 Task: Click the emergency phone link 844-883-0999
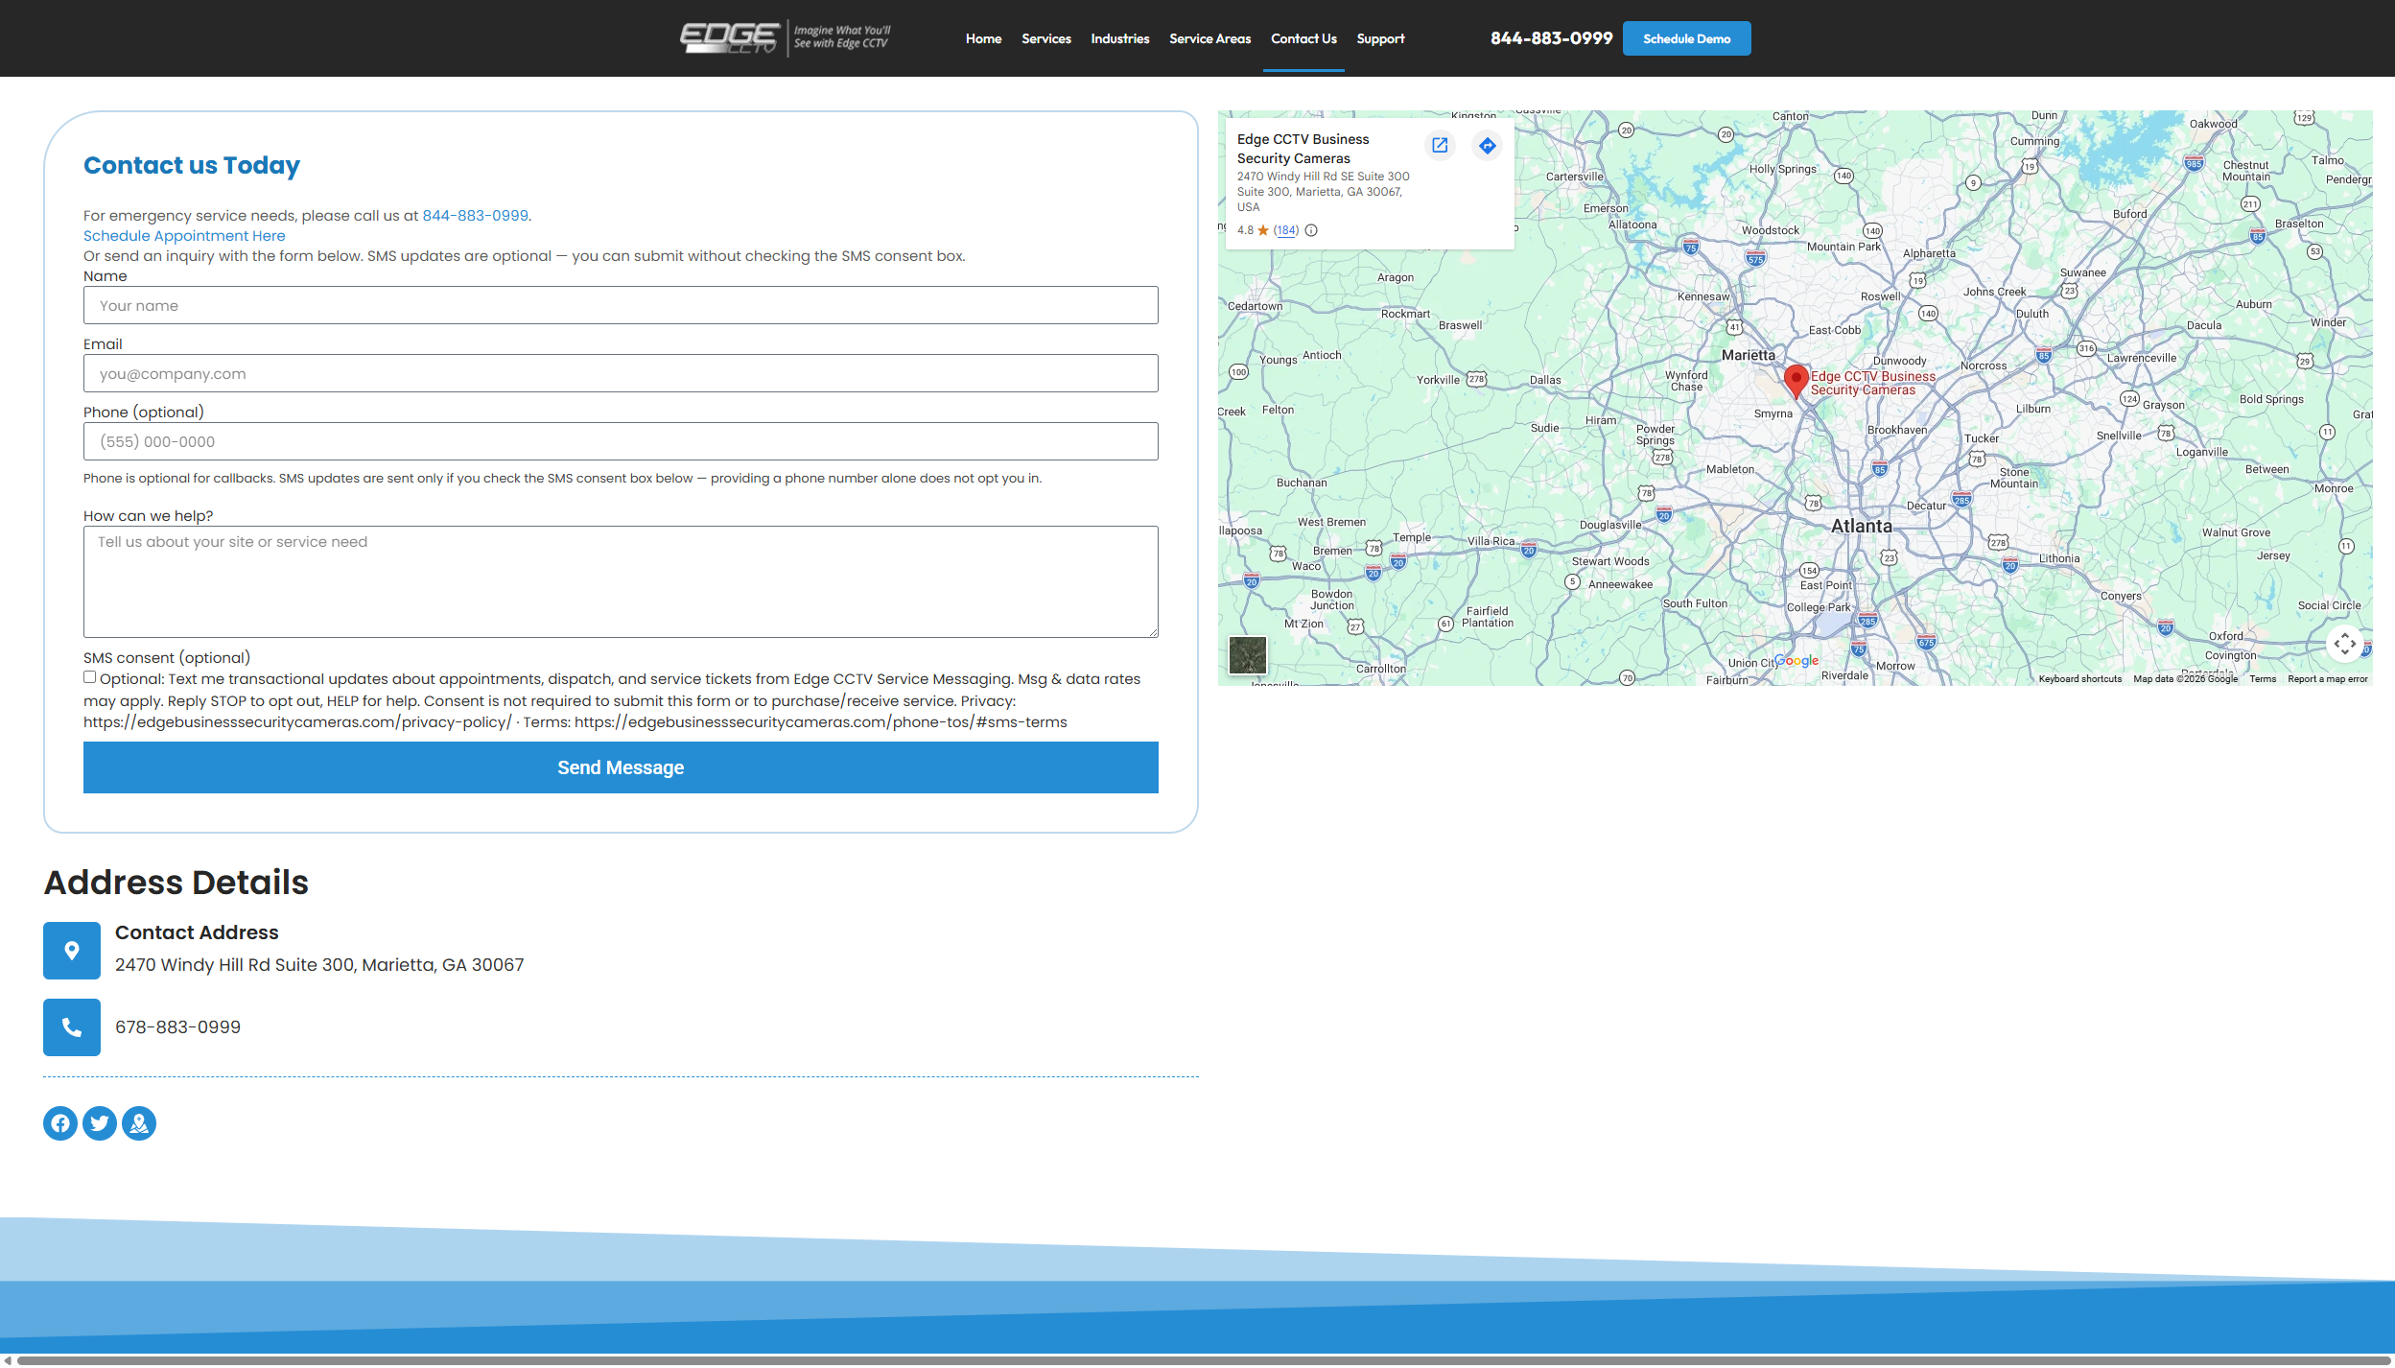(x=475, y=216)
